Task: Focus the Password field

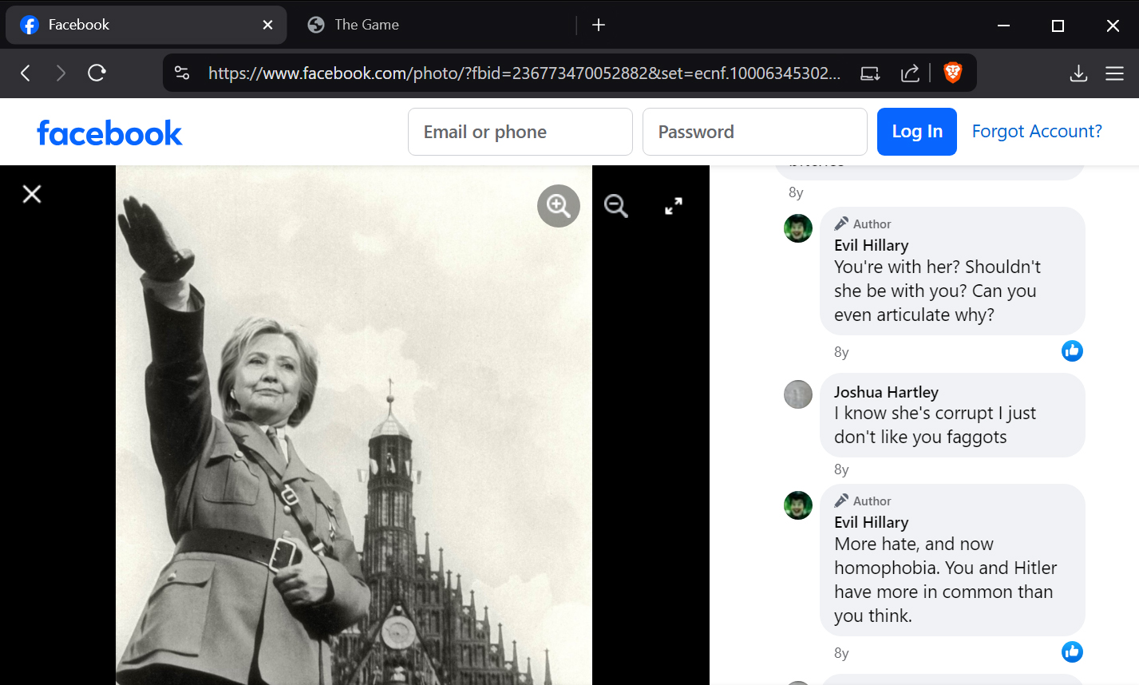Action: pyautogui.click(x=755, y=132)
